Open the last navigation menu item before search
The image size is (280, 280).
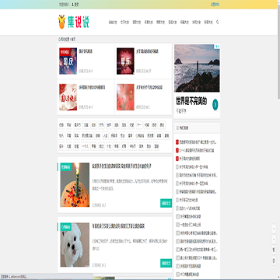208,23
